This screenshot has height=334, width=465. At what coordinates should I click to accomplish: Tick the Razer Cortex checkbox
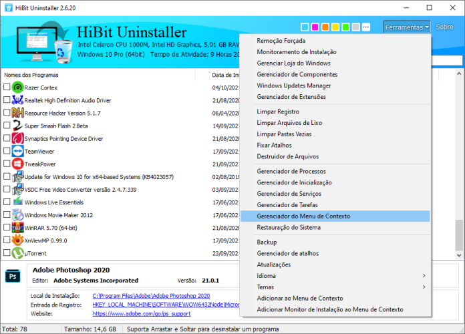(7, 87)
